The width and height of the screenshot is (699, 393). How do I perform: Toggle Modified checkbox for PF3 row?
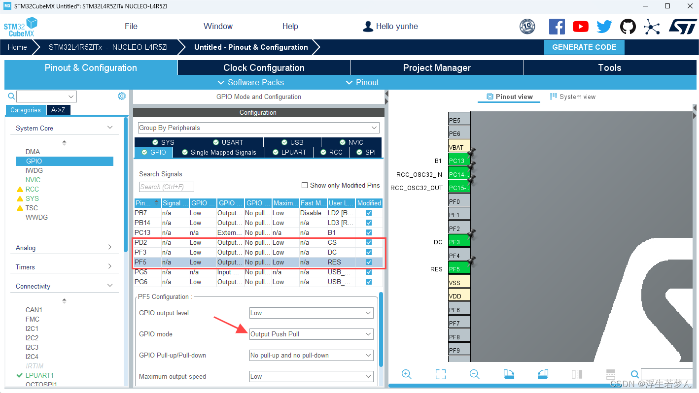point(369,252)
